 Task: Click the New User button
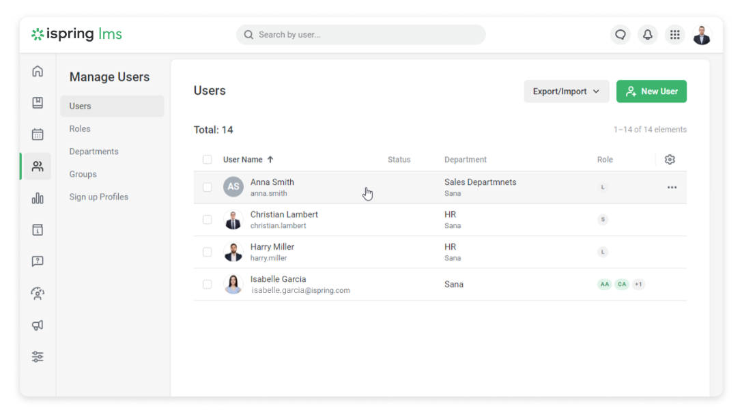coord(651,91)
